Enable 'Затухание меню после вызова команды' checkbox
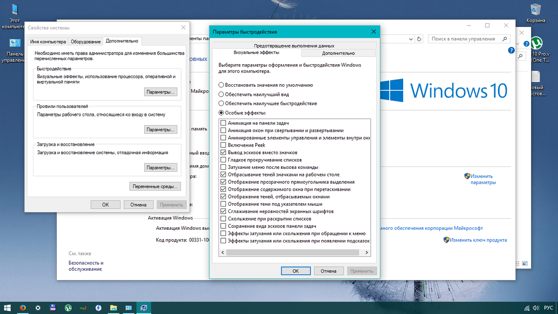558x314 pixels. (x=223, y=167)
